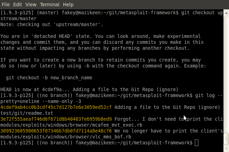Click the cursor block at the prompt
This screenshot has width=229, height=152.
[x=197, y=143]
